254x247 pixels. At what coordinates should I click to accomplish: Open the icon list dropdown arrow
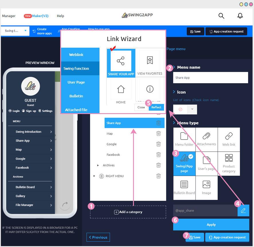pyautogui.click(x=192, y=109)
